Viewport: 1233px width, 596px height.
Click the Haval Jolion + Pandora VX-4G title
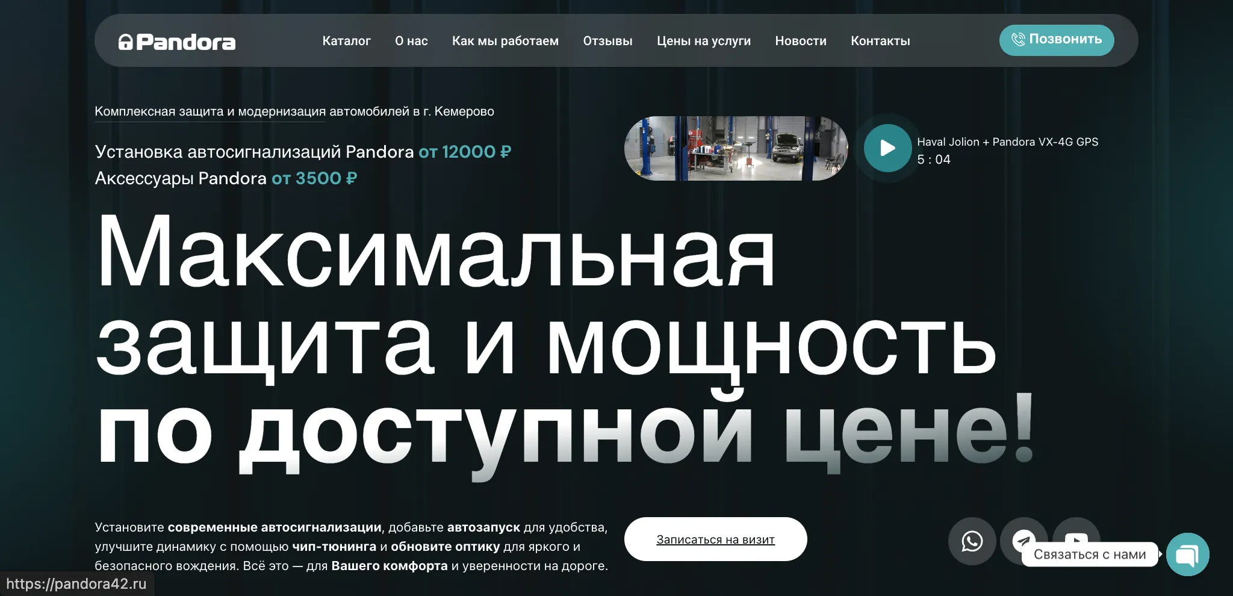click(x=1007, y=142)
